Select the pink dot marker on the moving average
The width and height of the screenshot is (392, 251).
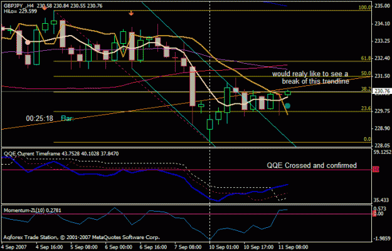(28, 43)
